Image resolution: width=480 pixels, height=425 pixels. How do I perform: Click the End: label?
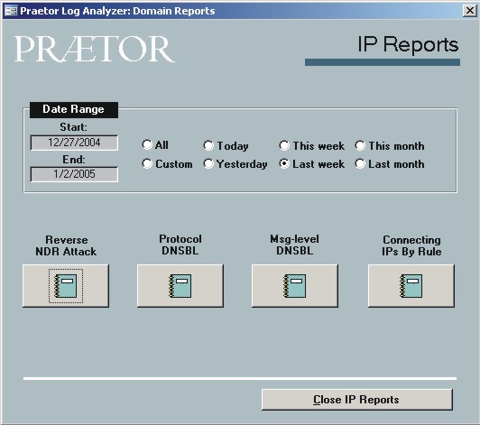pos(74,160)
